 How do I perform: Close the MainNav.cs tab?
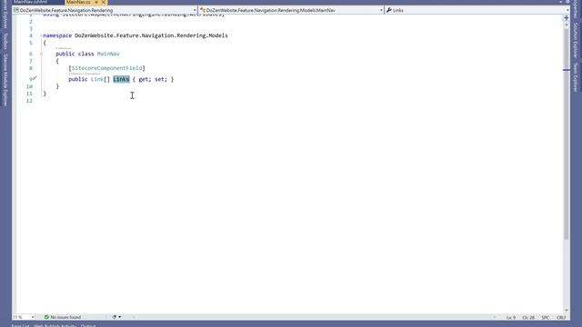point(104,2)
